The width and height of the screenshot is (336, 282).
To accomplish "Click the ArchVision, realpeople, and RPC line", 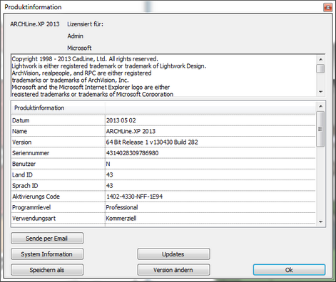I will point(81,73).
